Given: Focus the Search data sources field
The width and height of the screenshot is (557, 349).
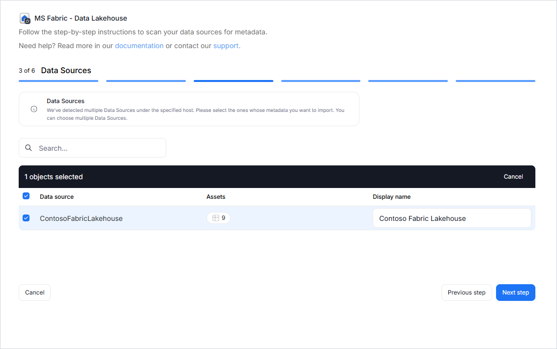Looking at the screenshot, I should (x=98, y=148).
